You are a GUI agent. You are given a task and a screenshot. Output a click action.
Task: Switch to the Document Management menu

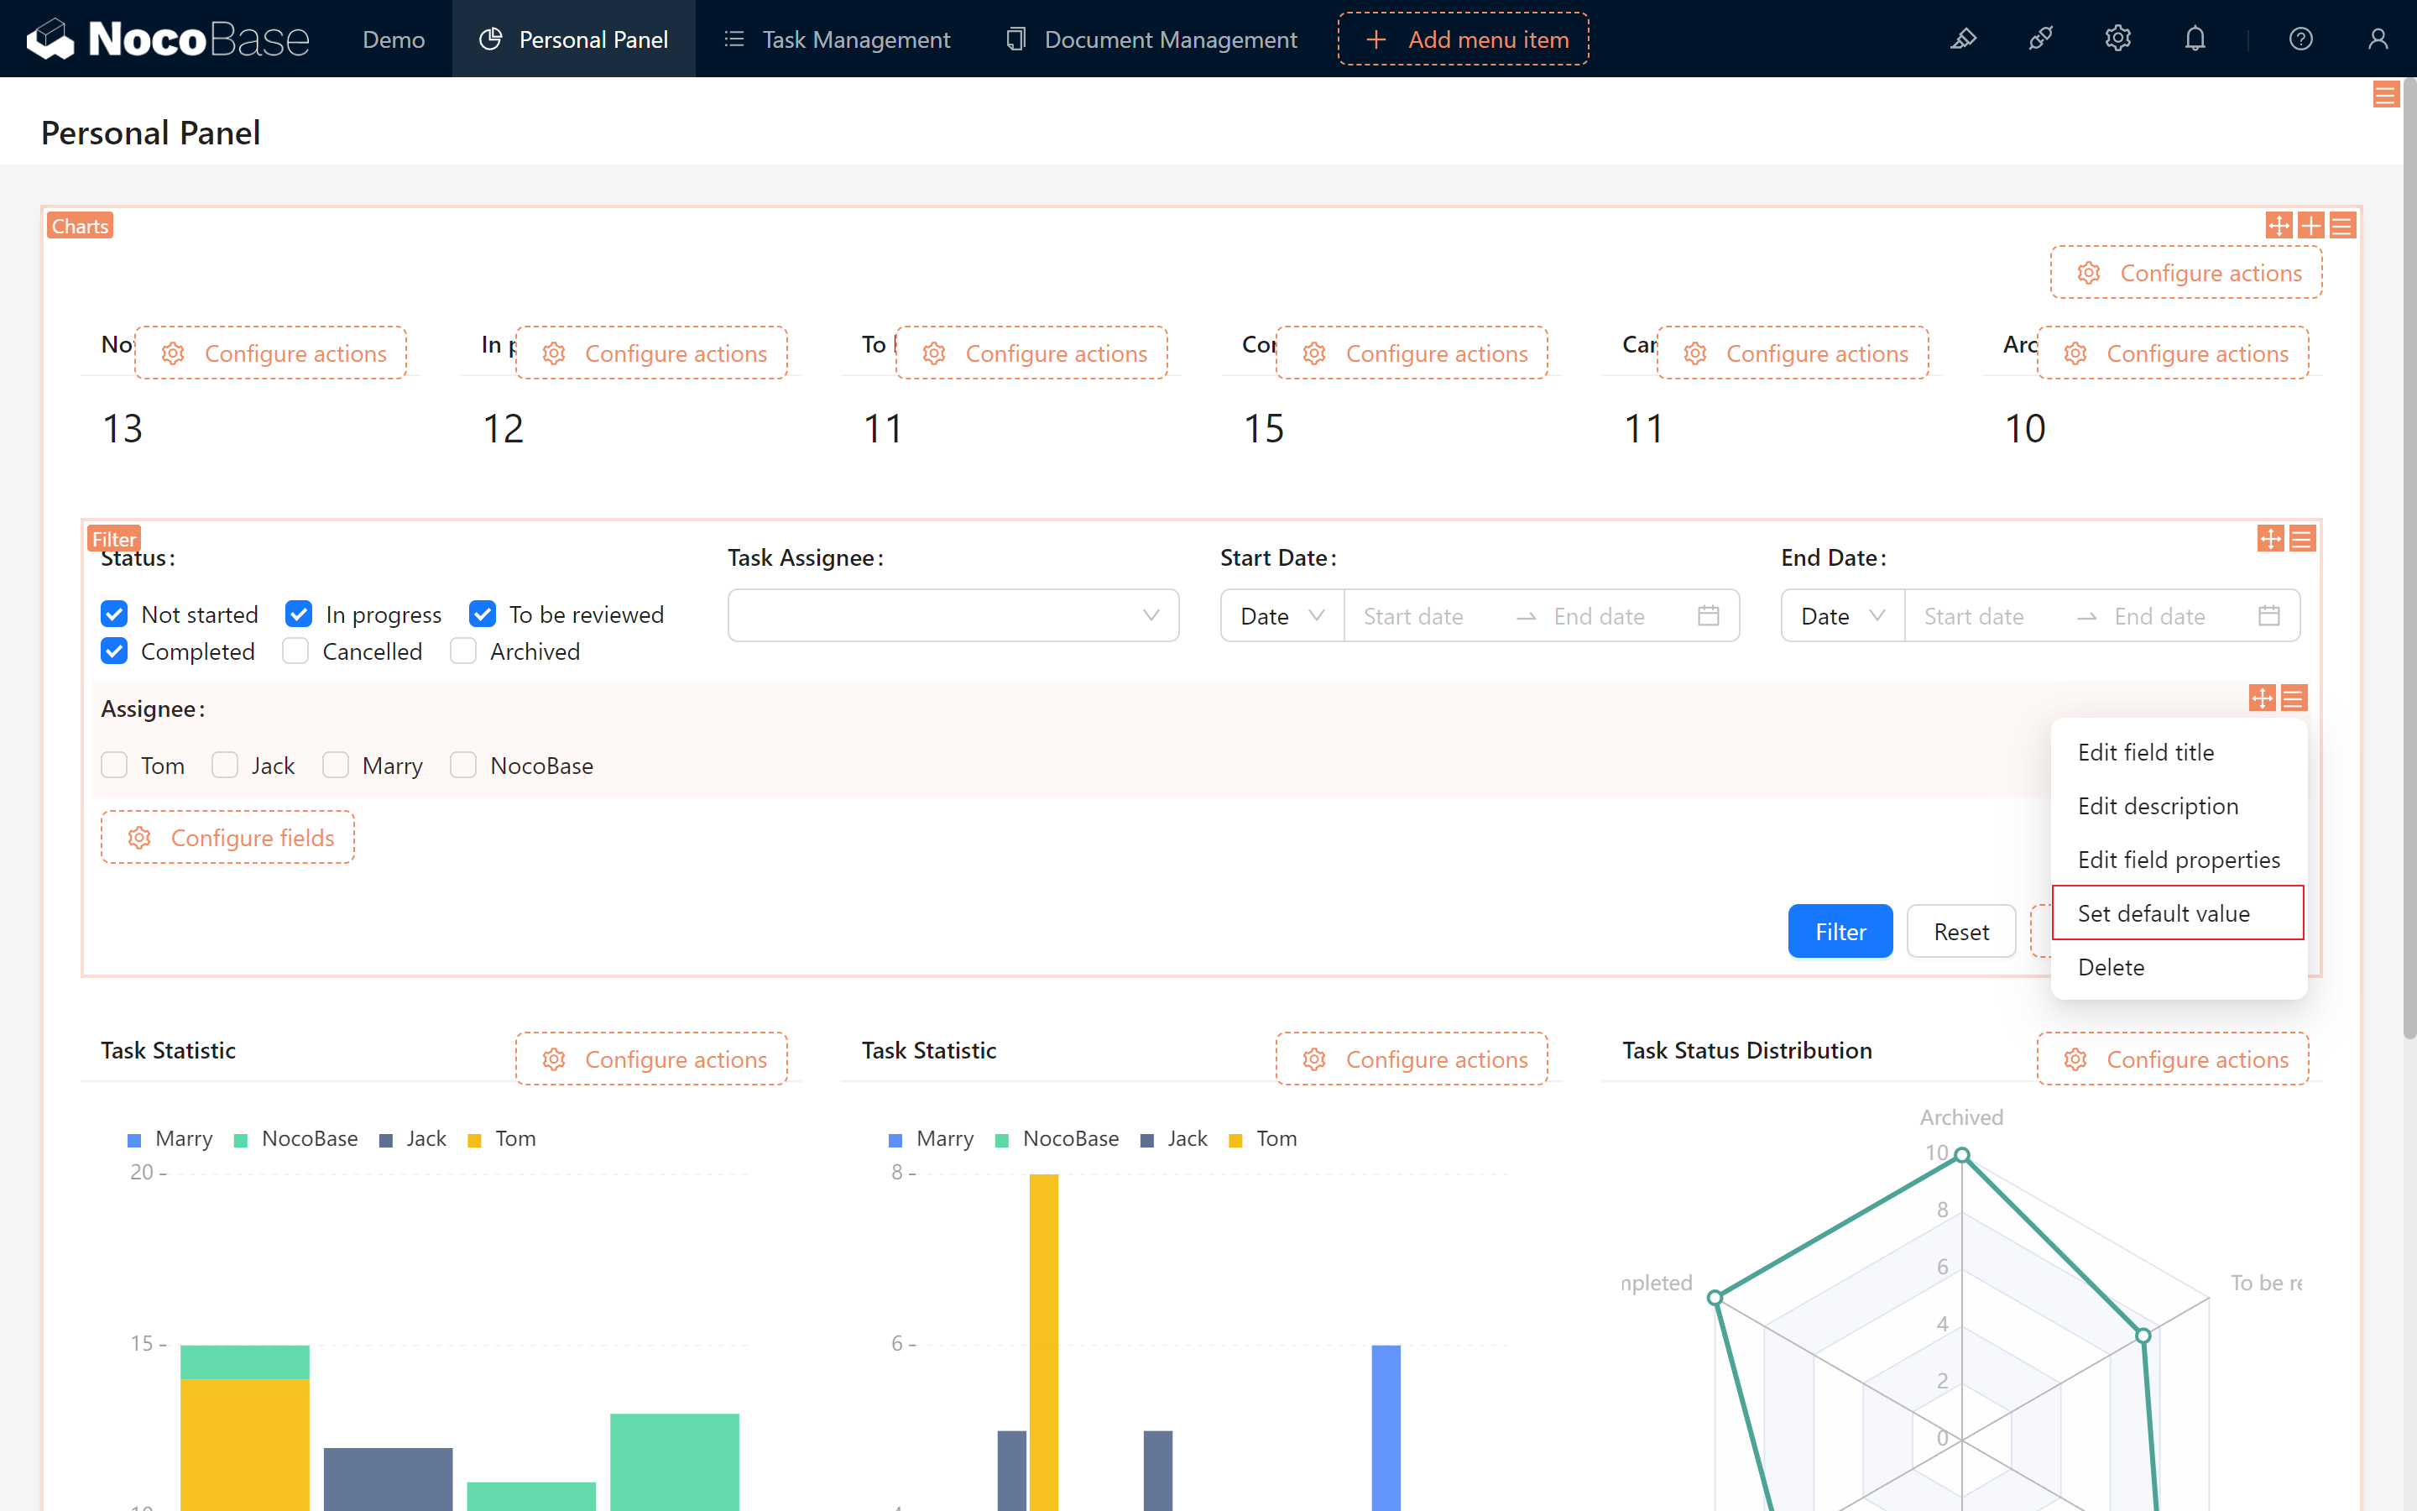(1151, 39)
